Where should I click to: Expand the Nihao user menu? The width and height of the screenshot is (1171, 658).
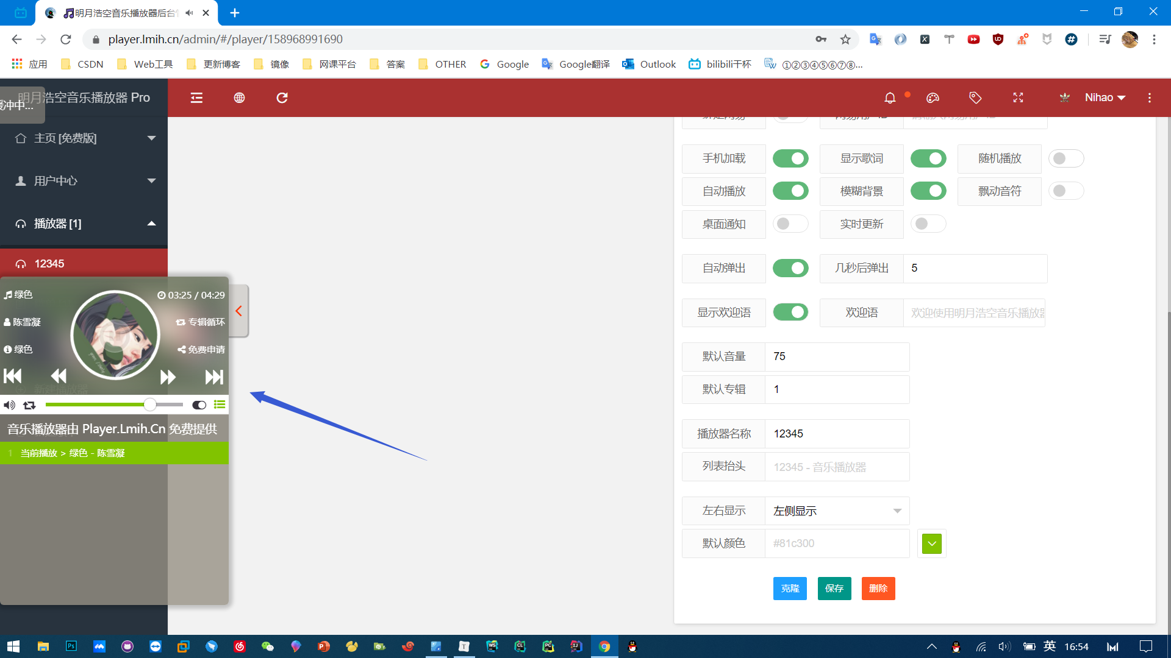point(1105,97)
